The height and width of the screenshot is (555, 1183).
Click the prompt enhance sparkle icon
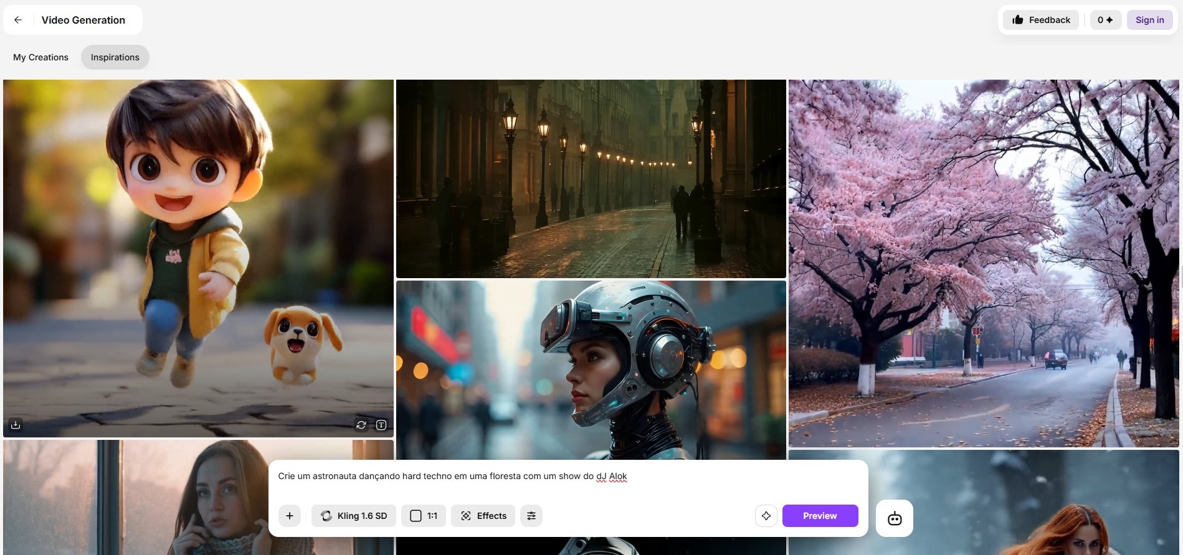(766, 516)
